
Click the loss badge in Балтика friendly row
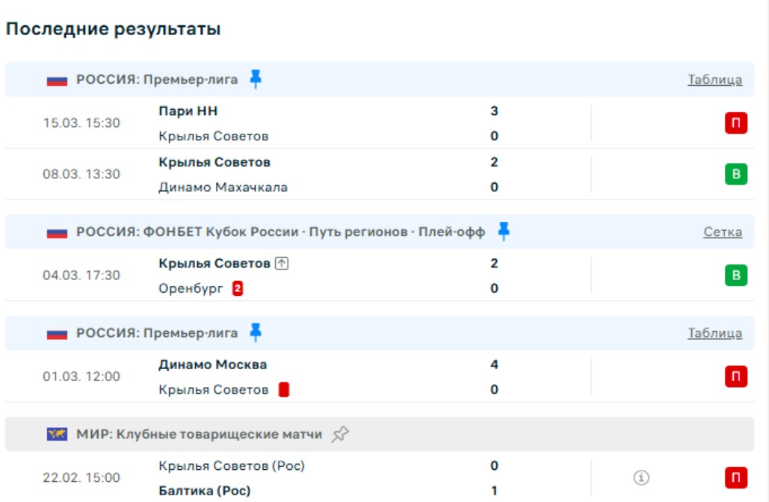pyautogui.click(x=735, y=477)
